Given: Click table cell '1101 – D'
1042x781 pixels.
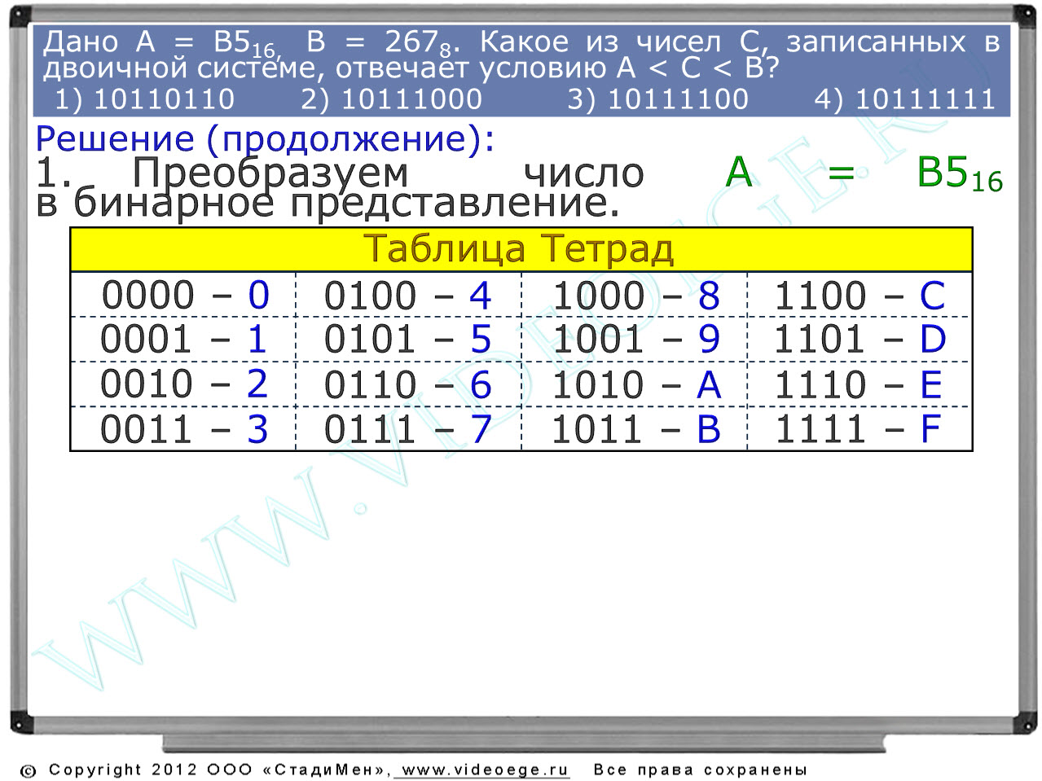Looking at the screenshot, I should click(860, 339).
